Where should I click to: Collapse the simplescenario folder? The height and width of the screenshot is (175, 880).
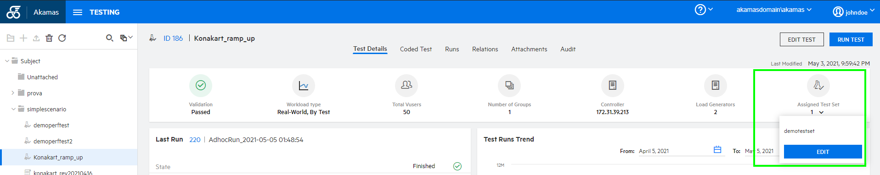coord(13,109)
